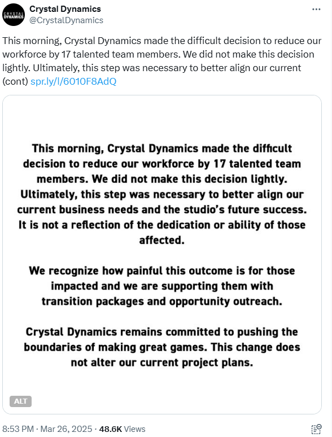Open the spr.ly/I/6010F8AdQ link
The height and width of the screenshot is (437, 332).
pos(73,81)
